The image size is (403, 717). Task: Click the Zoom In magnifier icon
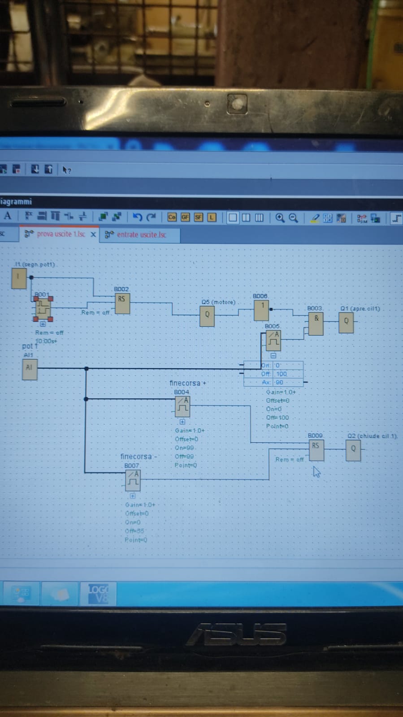click(280, 218)
